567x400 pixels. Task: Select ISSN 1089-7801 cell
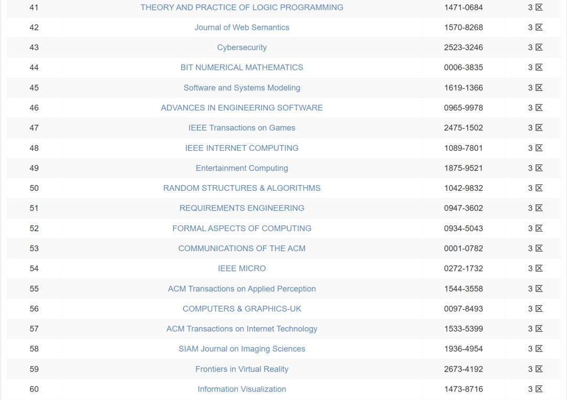(x=463, y=148)
